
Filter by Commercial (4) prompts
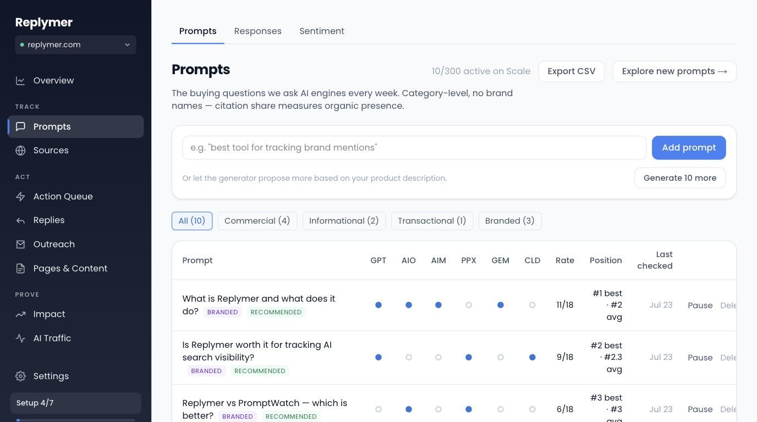257,221
